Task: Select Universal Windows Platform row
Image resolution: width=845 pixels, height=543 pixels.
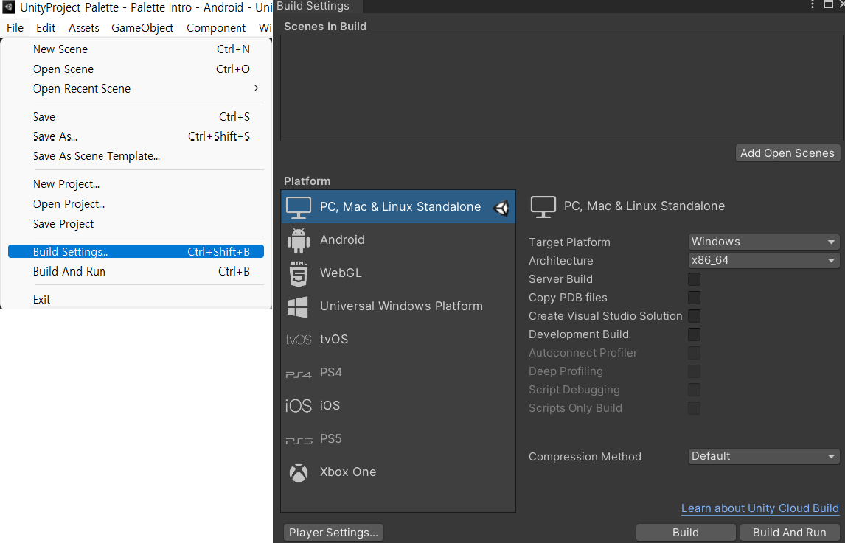Action: coord(398,306)
